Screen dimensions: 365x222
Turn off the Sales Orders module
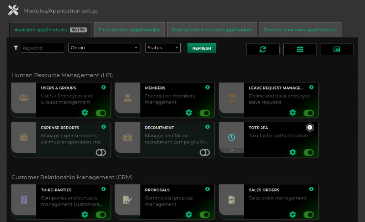click(x=308, y=215)
